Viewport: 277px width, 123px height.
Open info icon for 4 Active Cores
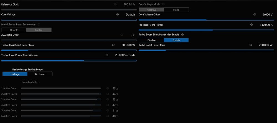click(x=108, y=105)
